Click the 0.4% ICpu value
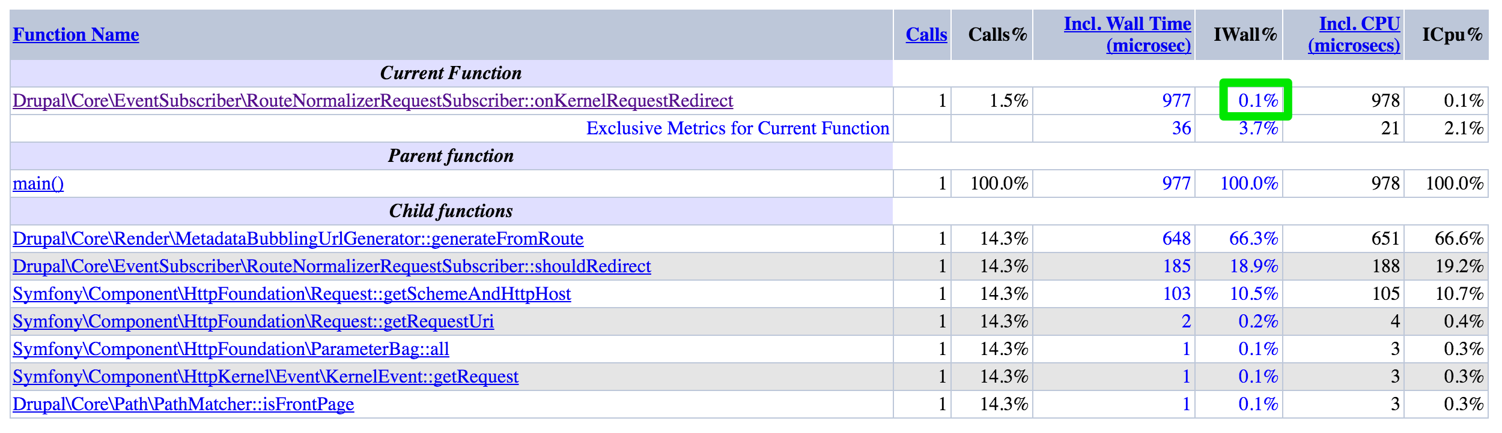 1464,321
